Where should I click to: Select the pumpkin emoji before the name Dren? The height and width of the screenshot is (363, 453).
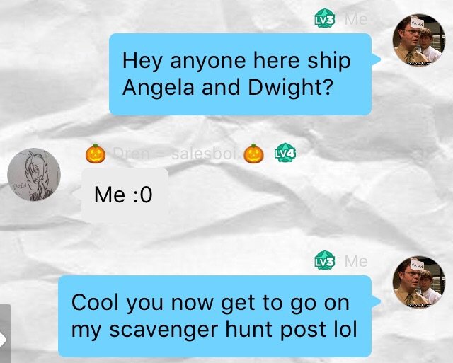coord(96,154)
